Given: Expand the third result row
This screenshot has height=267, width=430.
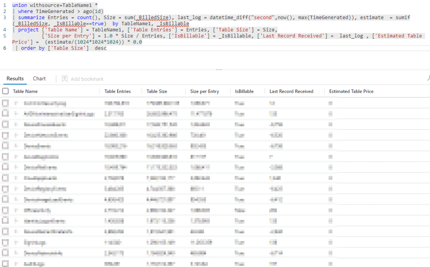Looking at the screenshot, I should (x=16, y=124).
